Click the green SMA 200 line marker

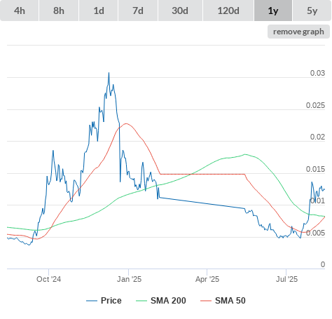(141, 301)
